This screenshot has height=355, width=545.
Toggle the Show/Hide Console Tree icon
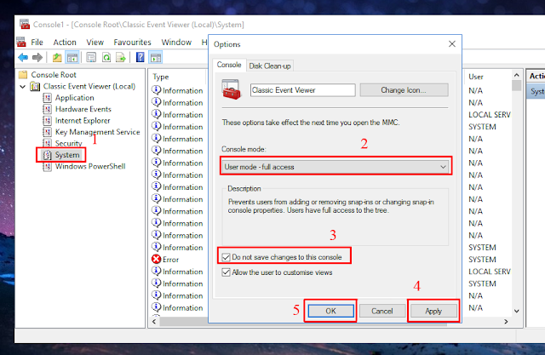point(72,57)
